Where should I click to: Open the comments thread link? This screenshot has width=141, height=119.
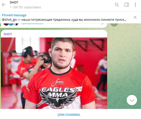click(x=32, y=24)
